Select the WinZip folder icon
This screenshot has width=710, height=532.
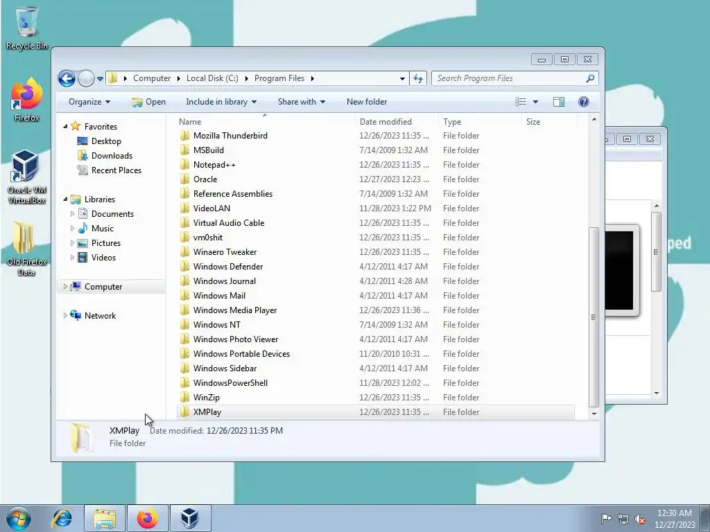pos(184,397)
